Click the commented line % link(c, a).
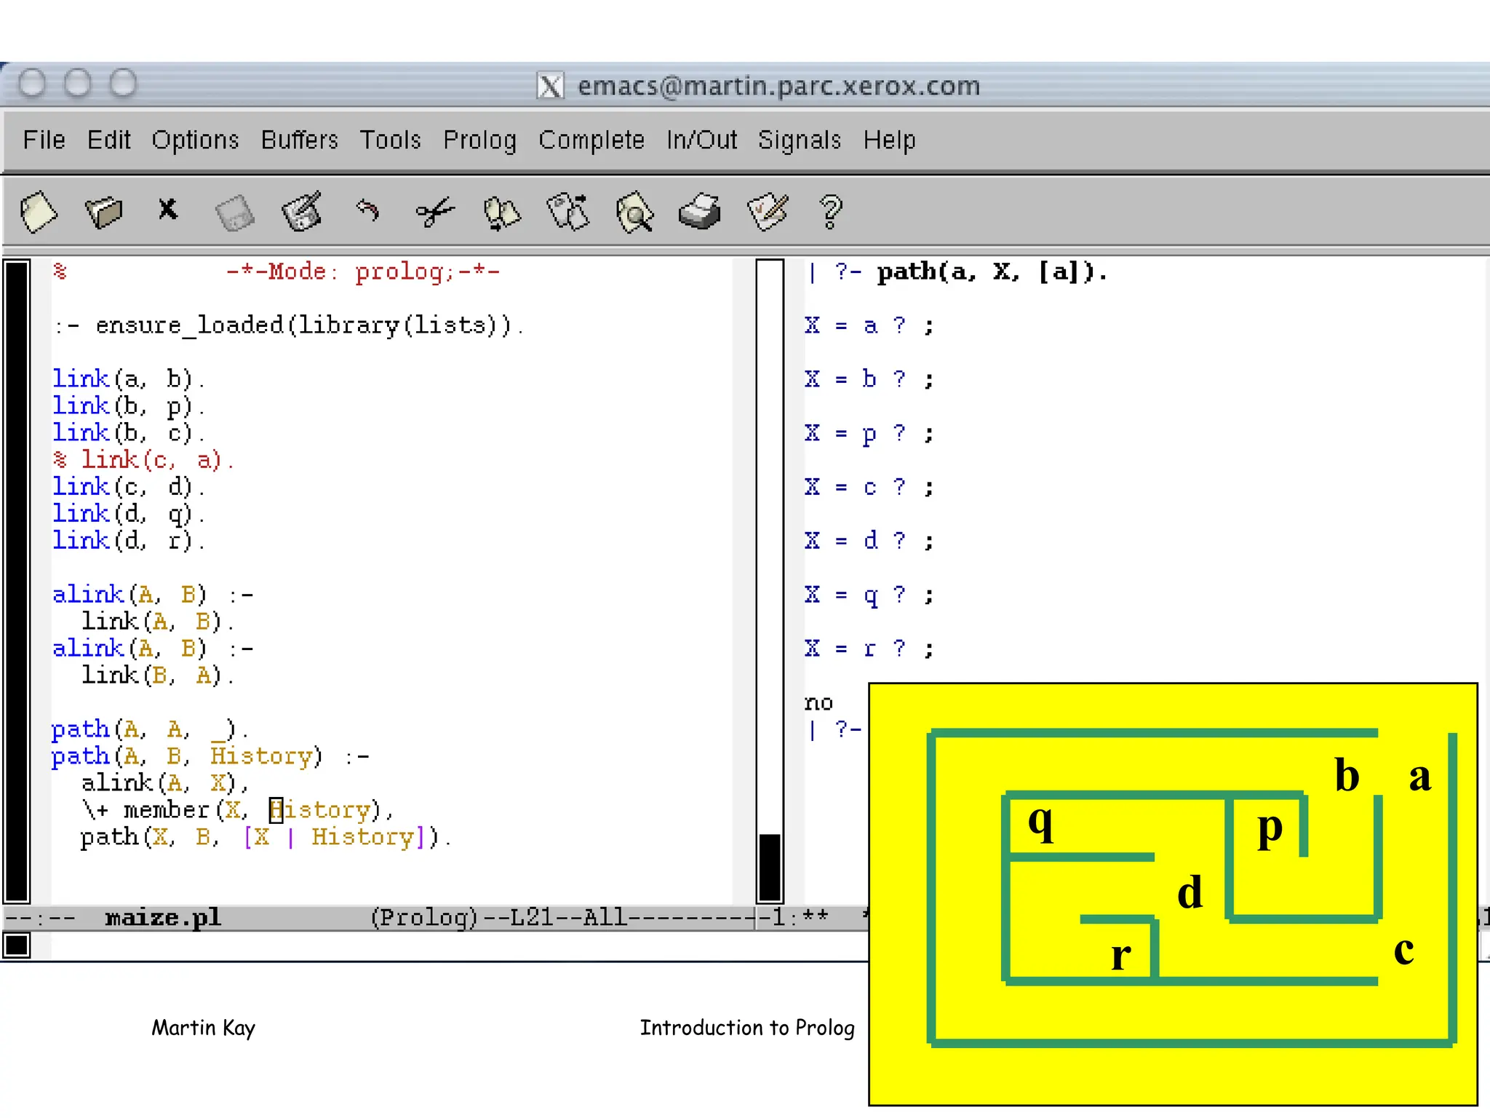This screenshot has height=1118, width=1490. [143, 459]
